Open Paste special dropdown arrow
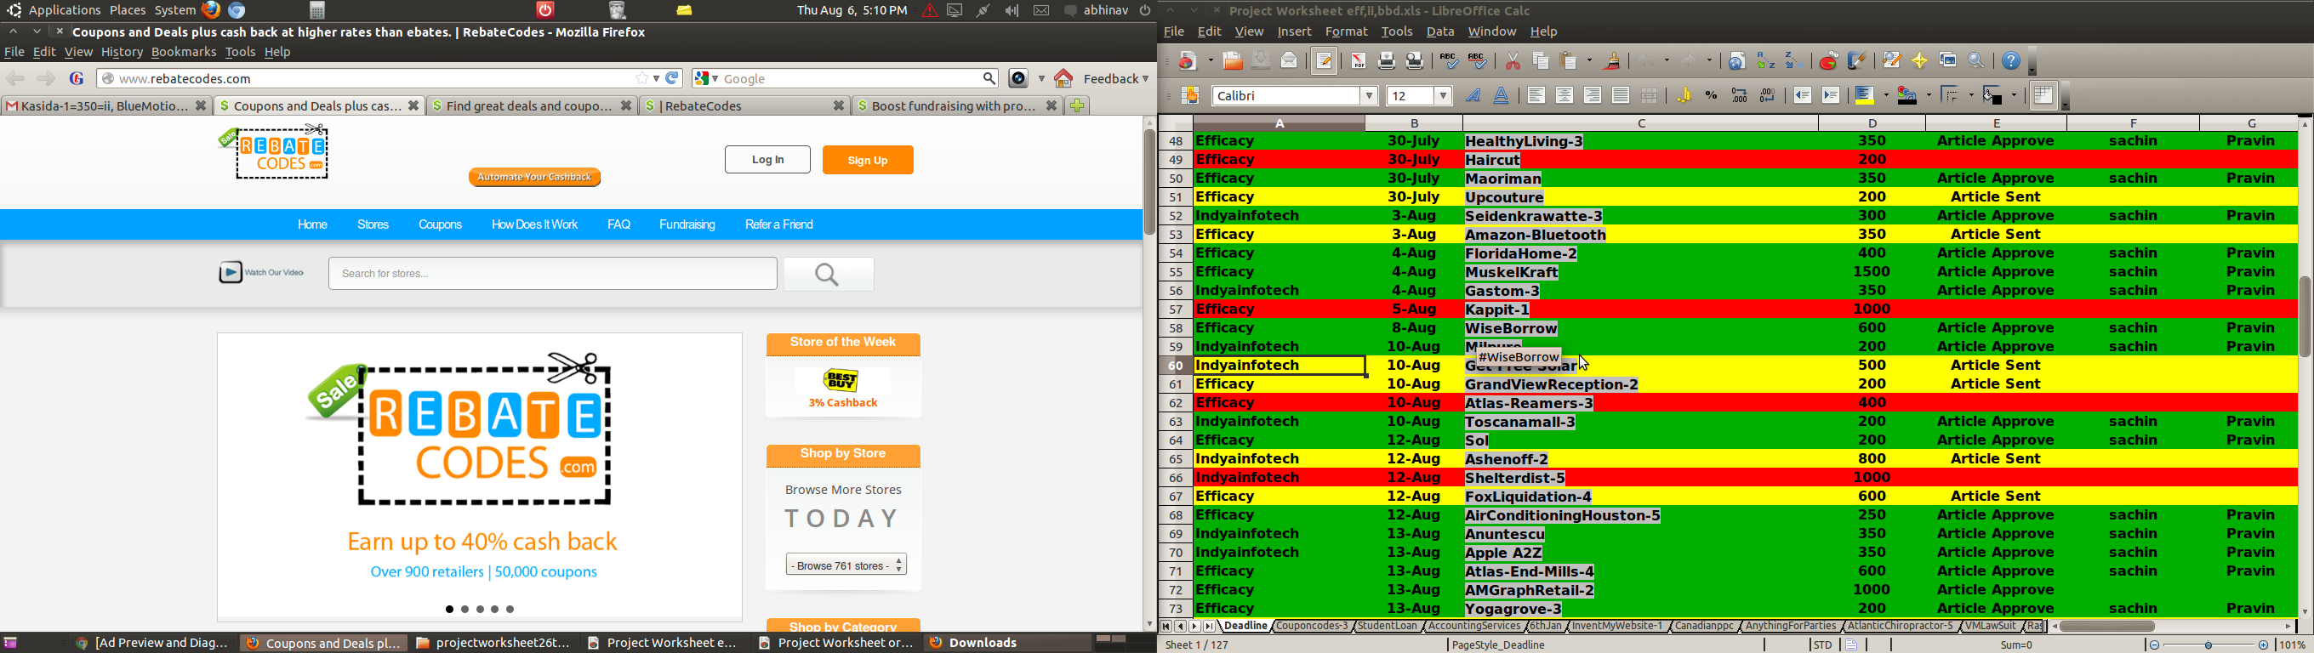 pos(1587,61)
